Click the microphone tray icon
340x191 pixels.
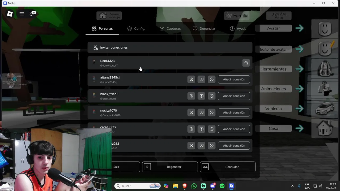(x=299, y=186)
